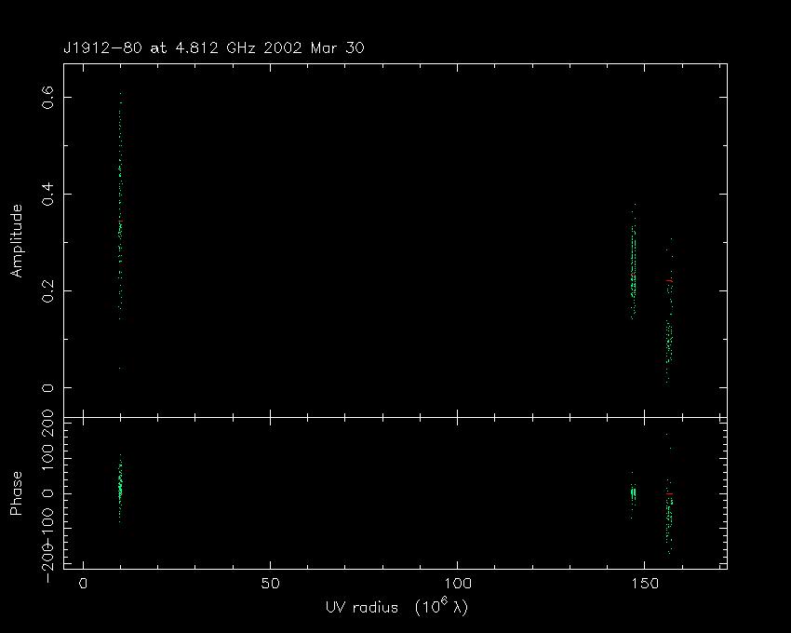The width and height of the screenshot is (791, 633).
Task: Click the amplitude tick label '0.2'
Action: tap(47, 291)
